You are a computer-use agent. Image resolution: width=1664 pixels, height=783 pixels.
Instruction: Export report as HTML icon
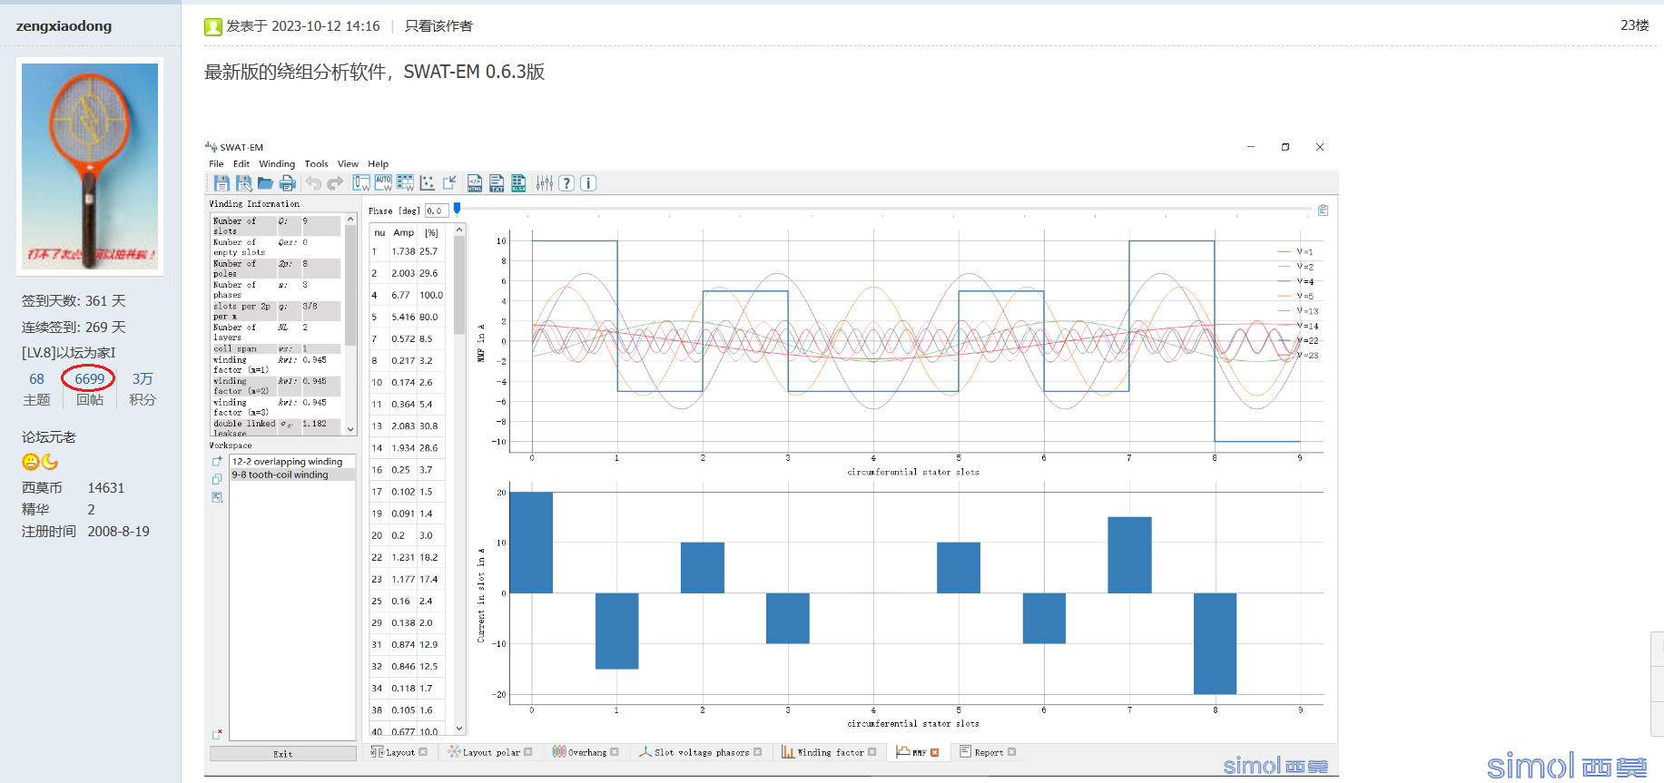[x=475, y=183]
